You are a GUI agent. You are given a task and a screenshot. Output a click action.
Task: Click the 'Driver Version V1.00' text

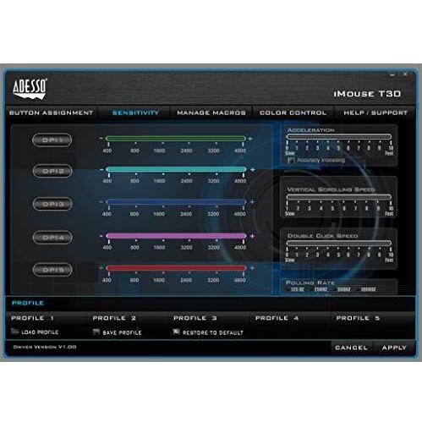[45, 347]
